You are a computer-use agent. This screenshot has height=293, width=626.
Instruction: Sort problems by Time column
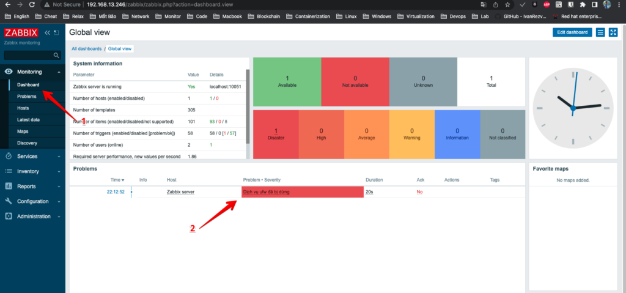[x=117, y=180]
